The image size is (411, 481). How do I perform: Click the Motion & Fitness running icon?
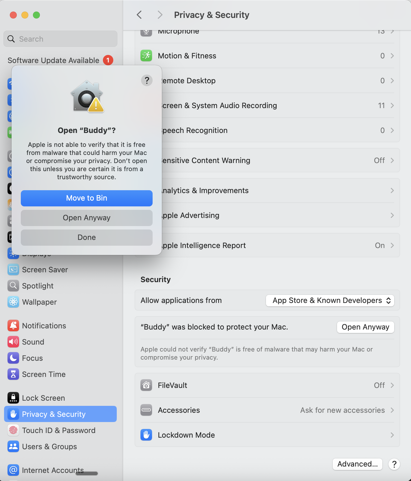146,55
